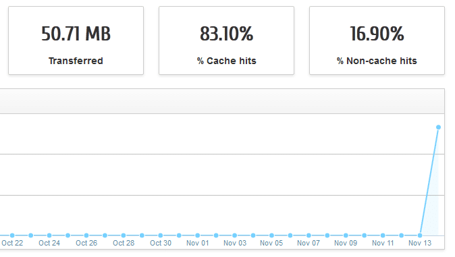This screenshot has width=455, height=257.
Task: Click the Nov 11 data point
Action: click(383, 235)
